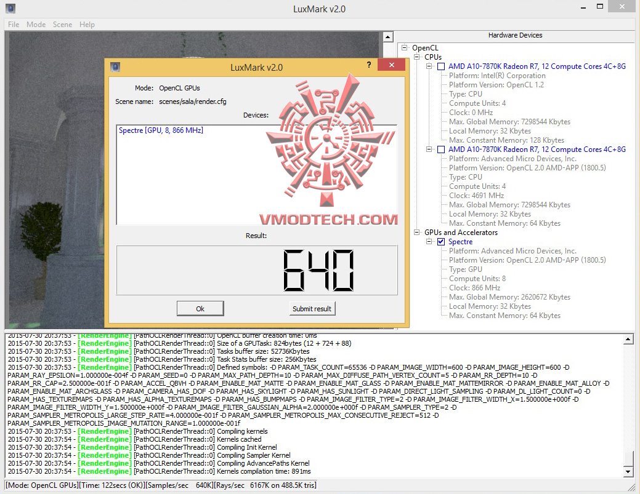This screenshot has width=640, height=494.
Task: Select 'Clock: 866 MHz' row under Spectre
Action: click(474, 288)
